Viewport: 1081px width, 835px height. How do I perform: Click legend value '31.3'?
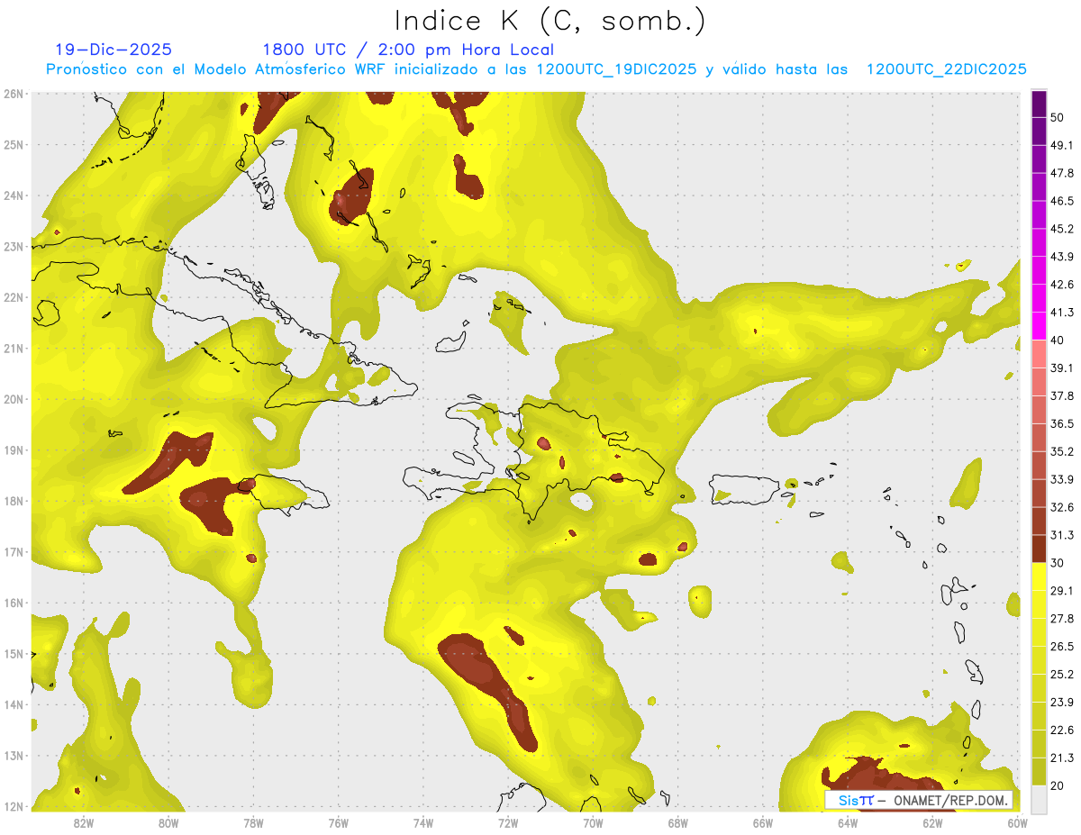1061,535
